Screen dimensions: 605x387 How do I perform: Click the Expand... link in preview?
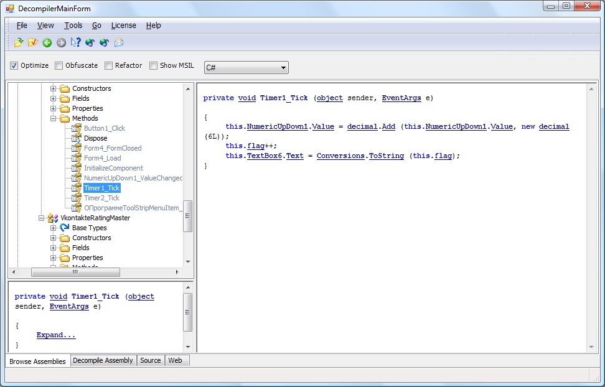click(56, 335)
